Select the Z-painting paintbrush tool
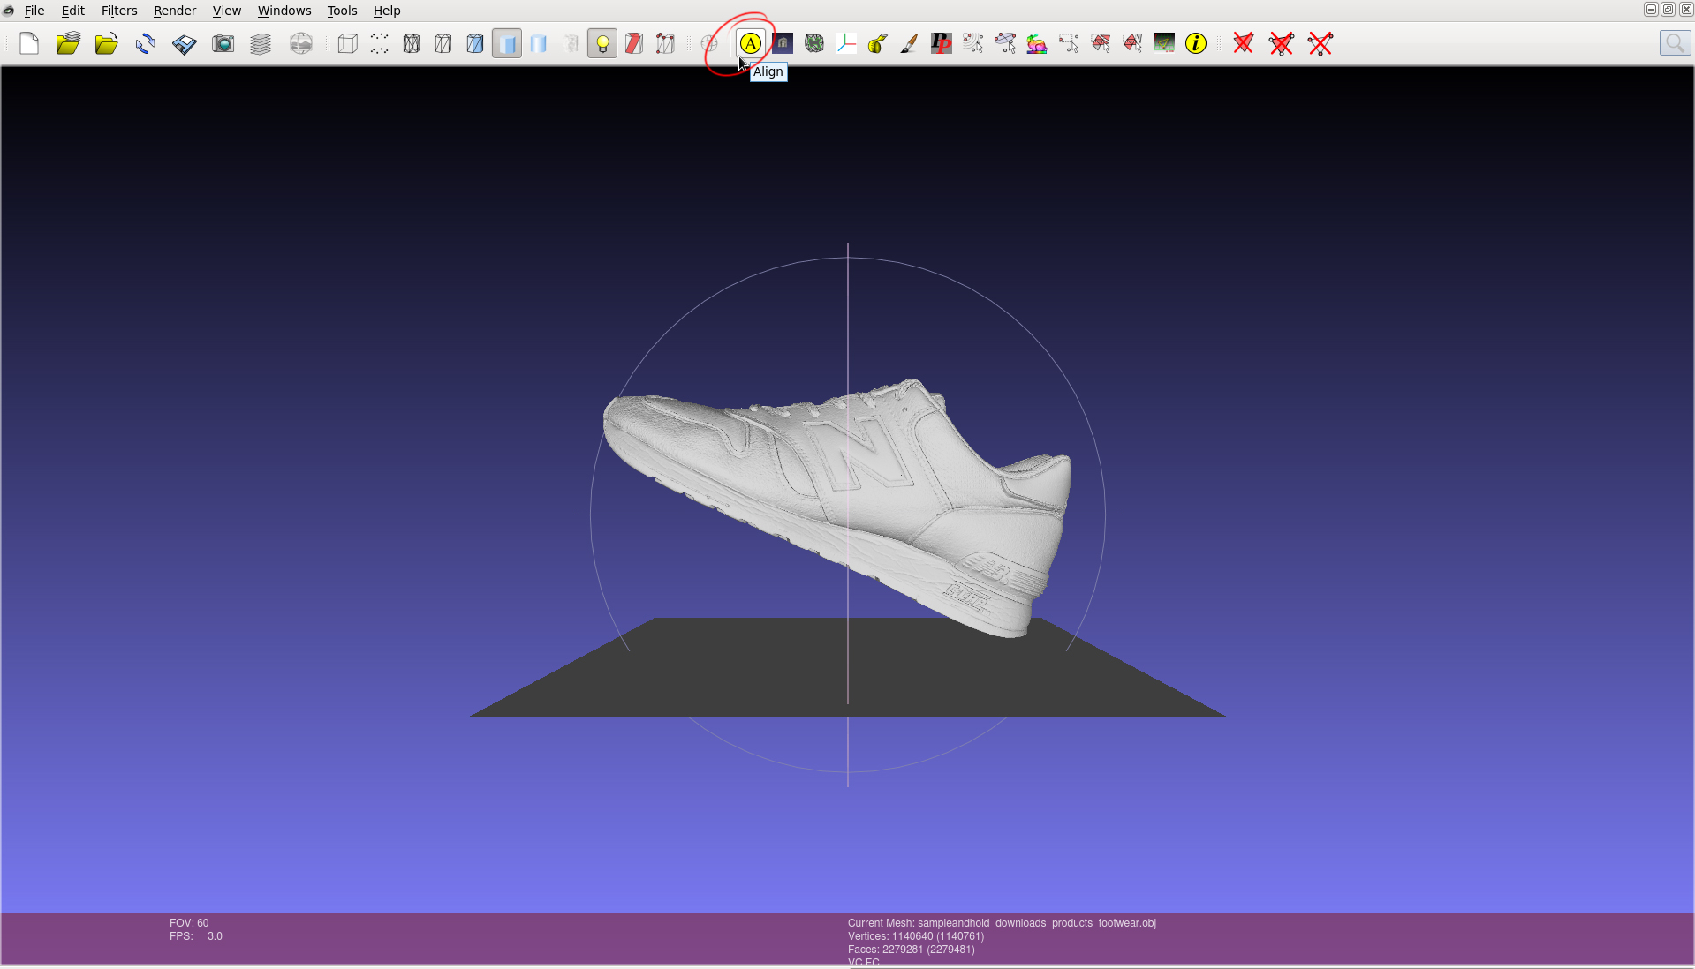This screenshot has height=969, width=1695. (910, 43)
